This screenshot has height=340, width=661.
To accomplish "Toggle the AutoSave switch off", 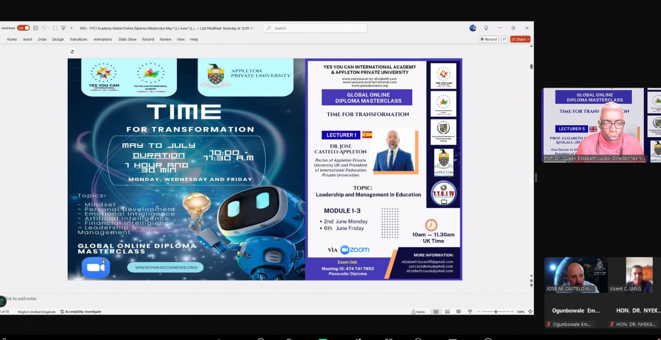I will coord(23,28).
